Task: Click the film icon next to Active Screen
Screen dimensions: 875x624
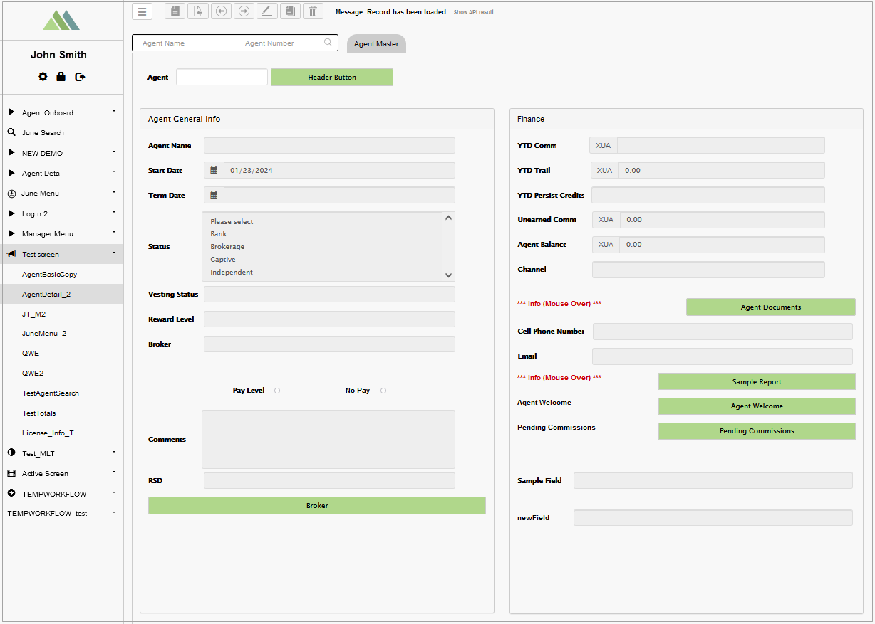Action: tap(11, 473)
